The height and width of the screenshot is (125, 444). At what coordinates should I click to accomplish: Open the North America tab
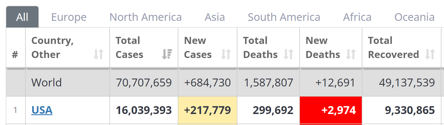146,17
